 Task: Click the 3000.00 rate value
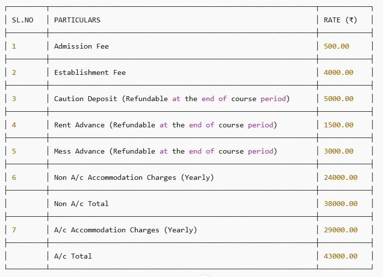tap(338, 151)
